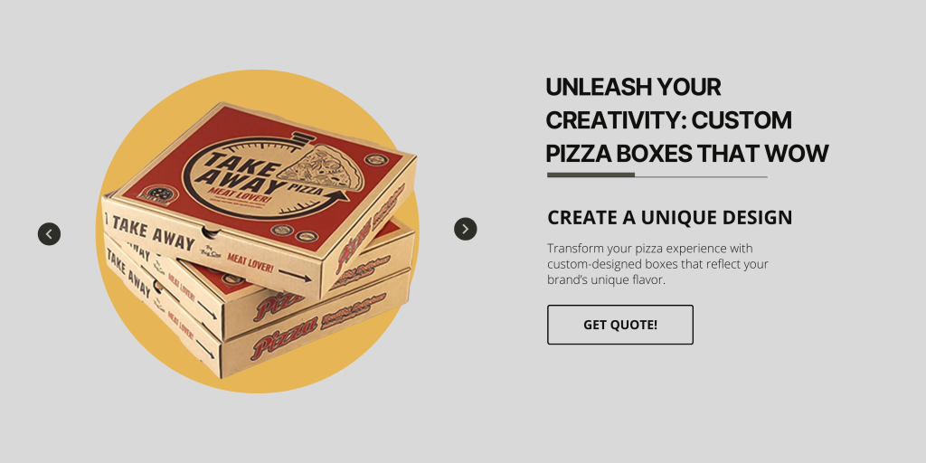926x463 pixels.
Task: Click the GET QUOTE! button
Action: 620,325
